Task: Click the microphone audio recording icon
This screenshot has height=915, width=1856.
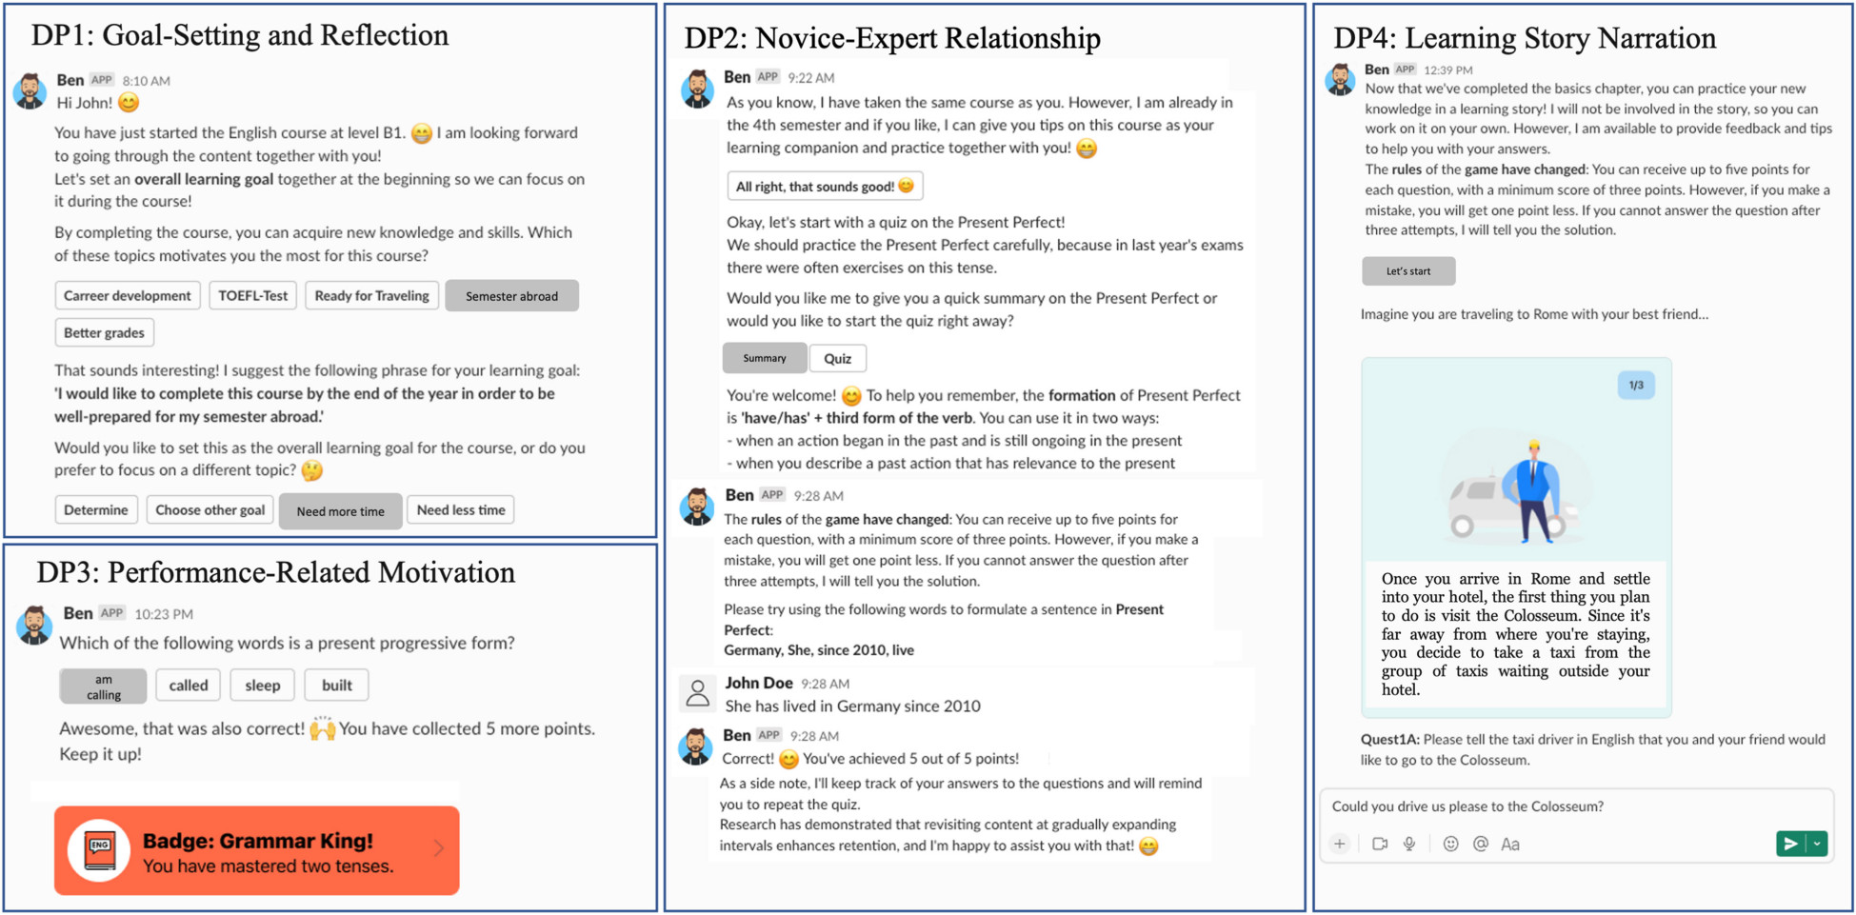Action: [x=1410, y=844]
